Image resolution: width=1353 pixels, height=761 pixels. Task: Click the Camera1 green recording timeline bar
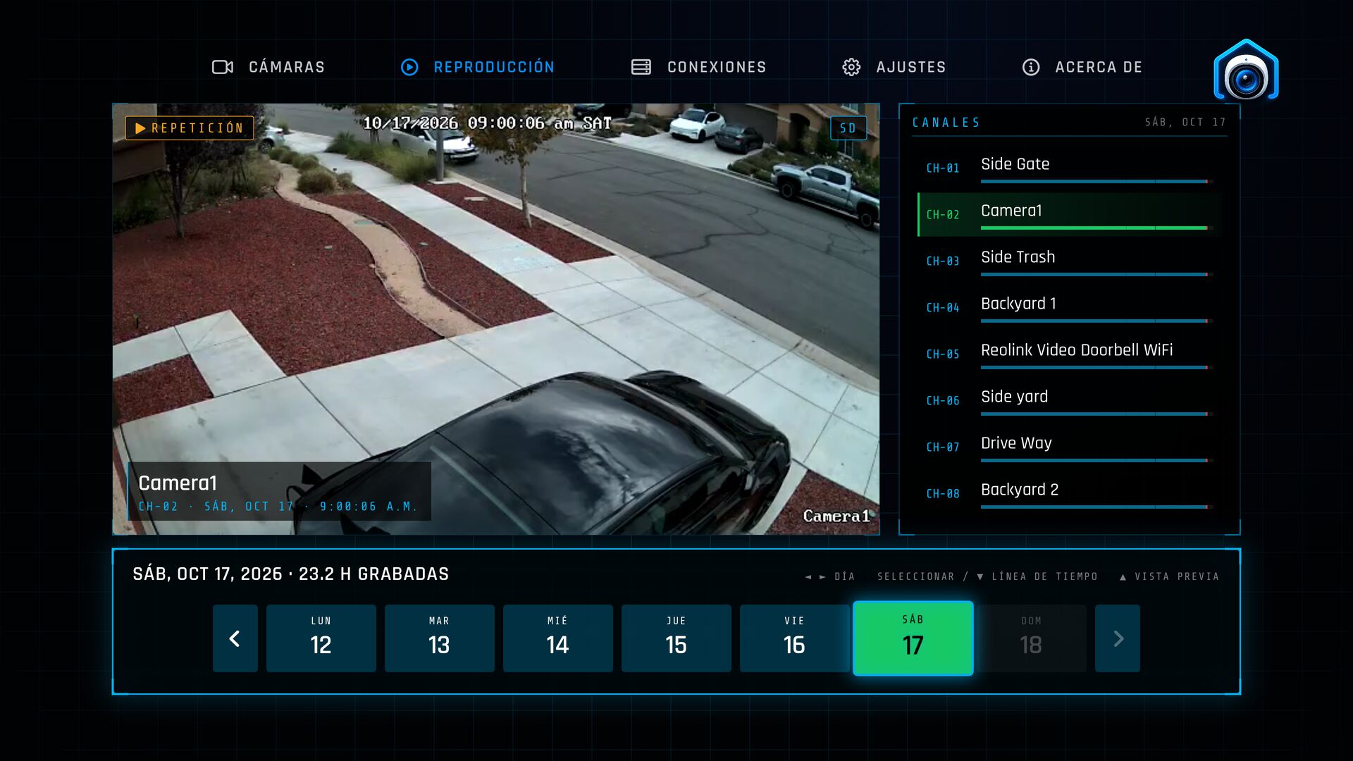coord(1094,228)
